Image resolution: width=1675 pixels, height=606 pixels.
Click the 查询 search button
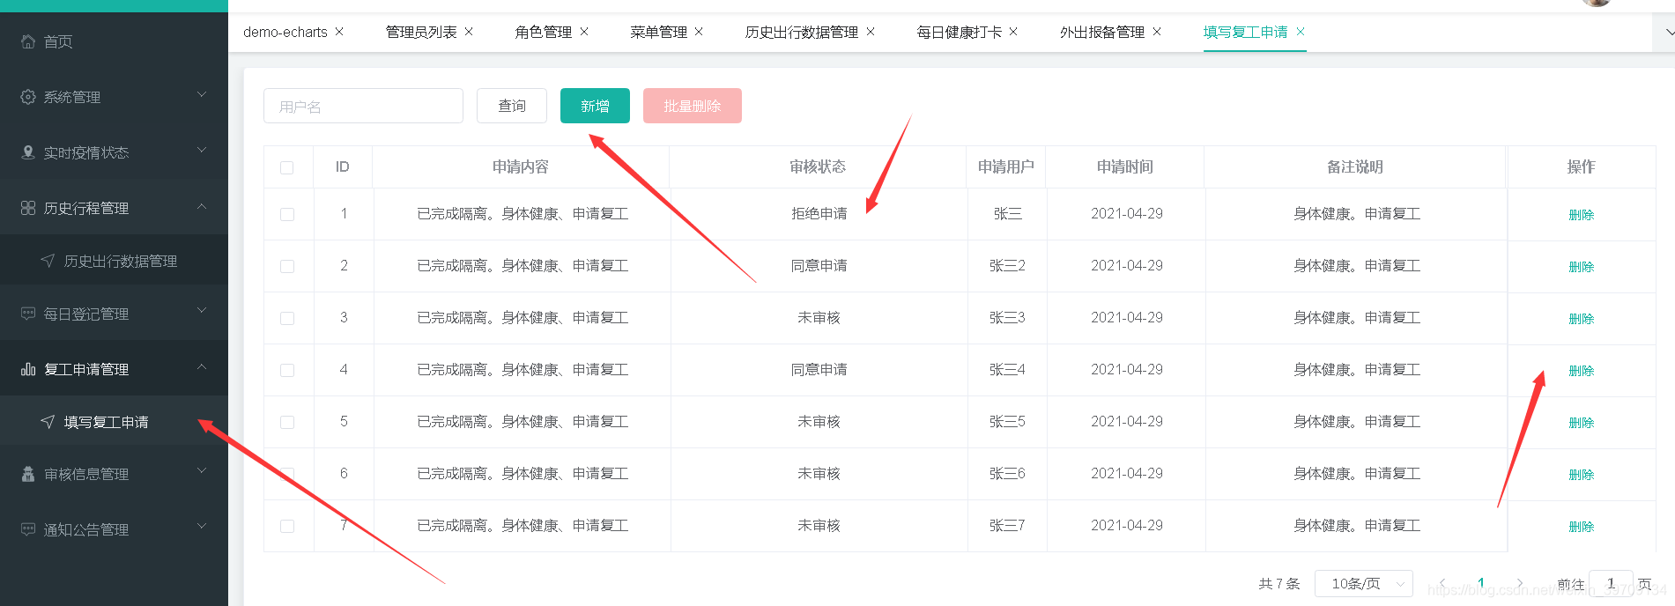(x=512, y=106)
